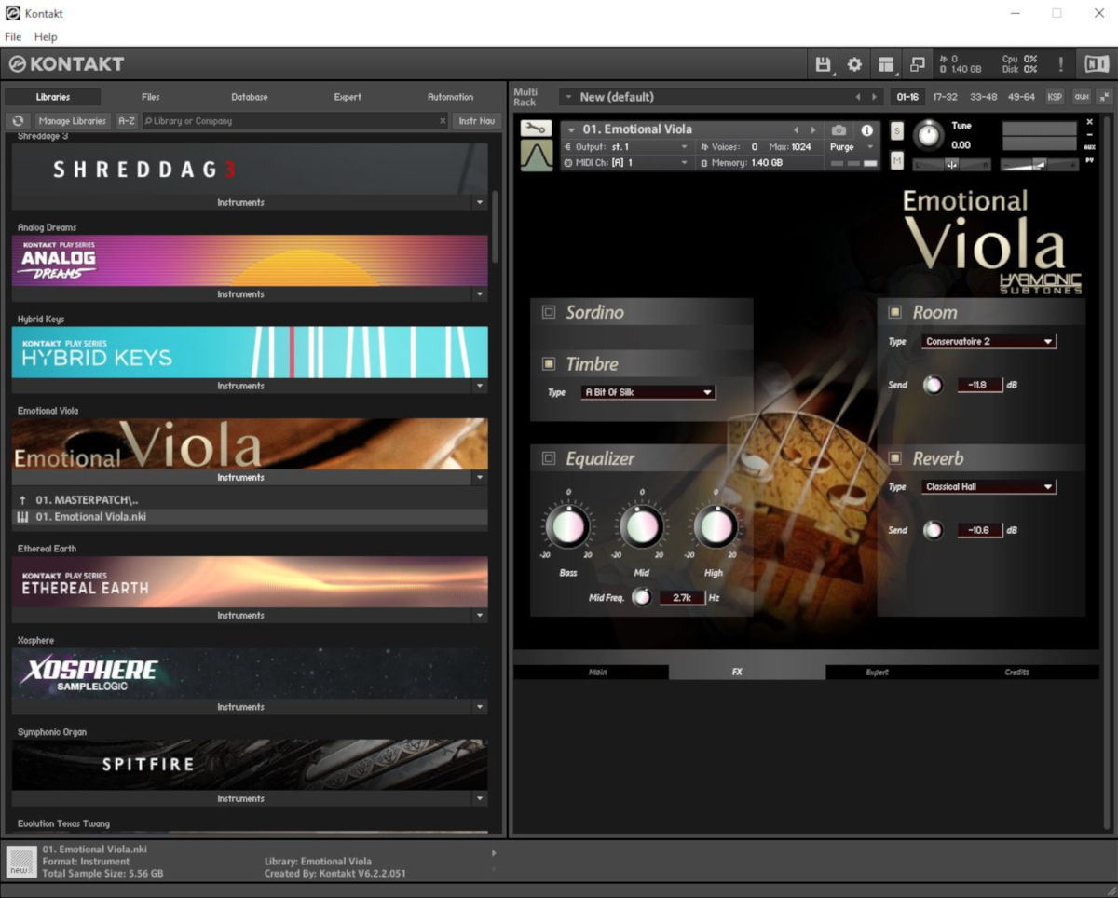Open Room Type dropdown Conservatoire 2
Image resolution: width=1118 pixels, height=898 pixels.
click(988, 341)
